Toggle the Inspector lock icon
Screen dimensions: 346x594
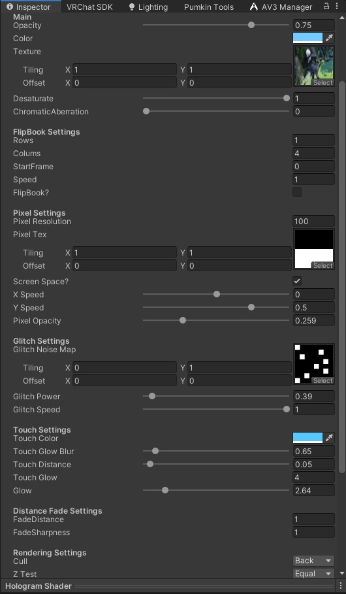point(326,6)
